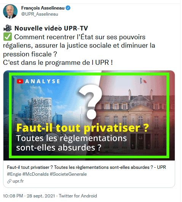Viewport: 182px width, 202px height.
Task: Open the Faut-il tout privatiser video thumbnail
Action: pyautogui.click(x=89, y=115)
